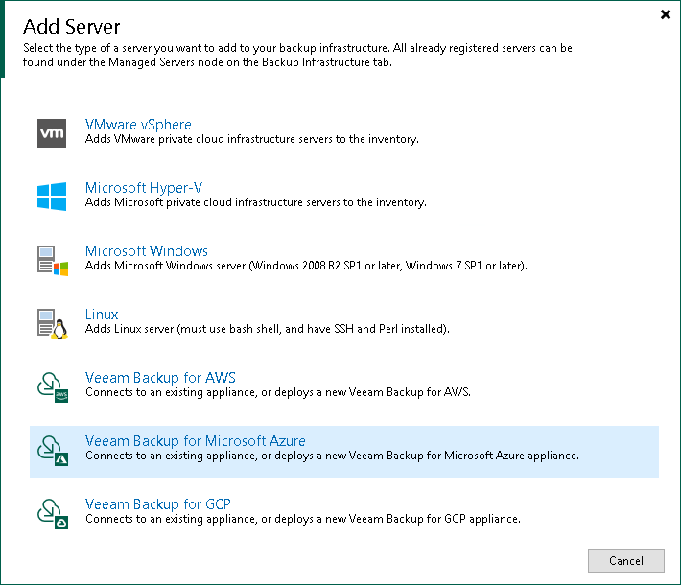Click the description ending 'Microsoft Azure appliance.'
Screen dimensions: 681x585
(332, 456)
